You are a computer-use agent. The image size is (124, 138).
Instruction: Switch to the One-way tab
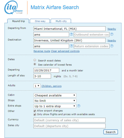(x=40, y=21)
